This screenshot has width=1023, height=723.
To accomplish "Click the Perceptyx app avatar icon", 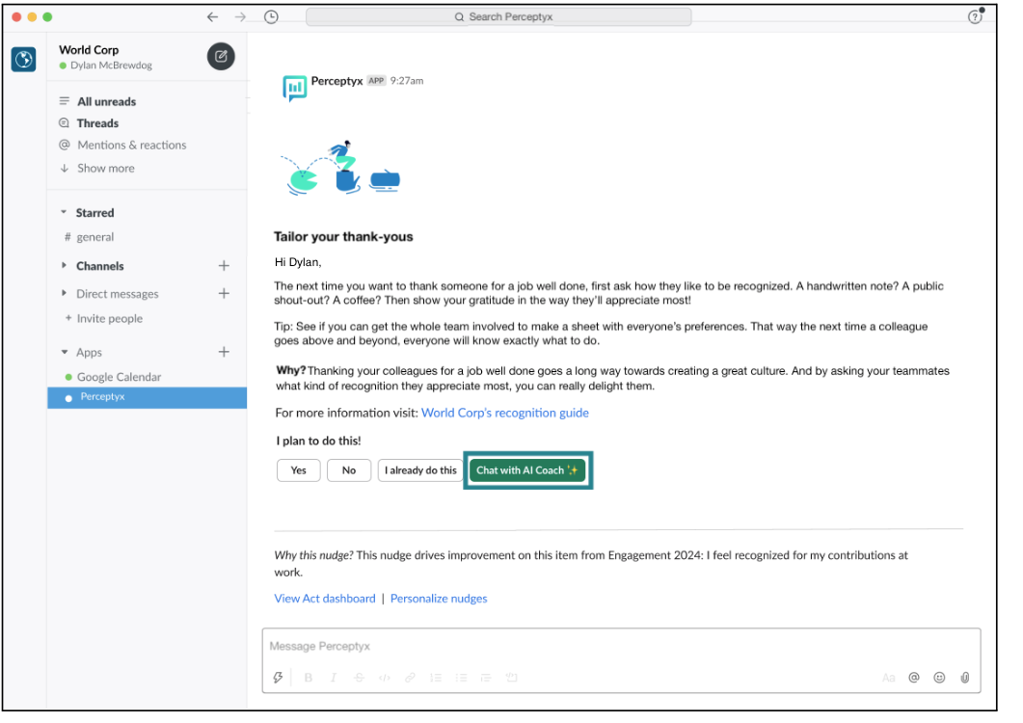I will tap(294, 88).
